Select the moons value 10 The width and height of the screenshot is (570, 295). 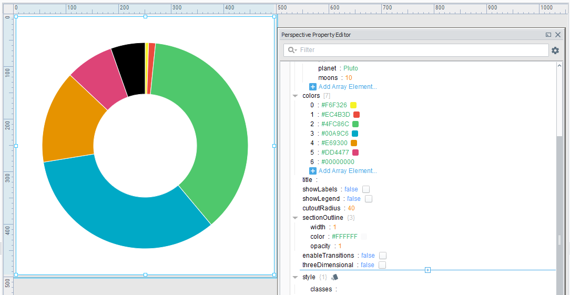click(x=349, y=77)
